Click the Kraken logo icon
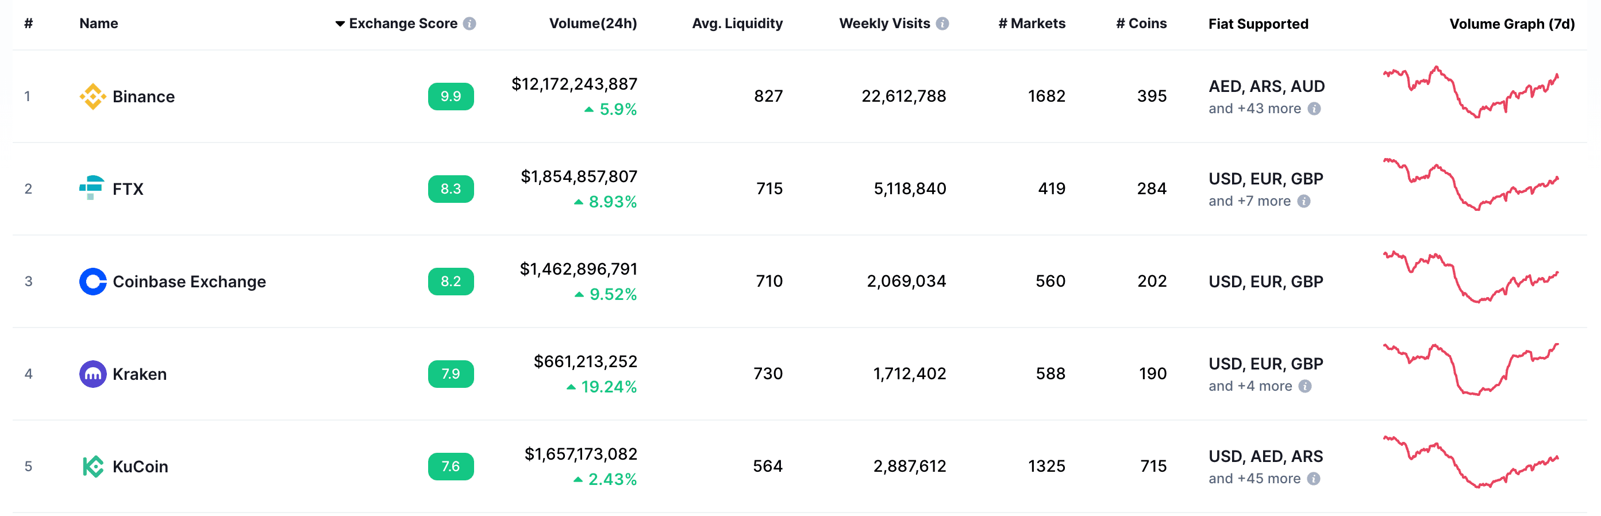 (93, 373)
